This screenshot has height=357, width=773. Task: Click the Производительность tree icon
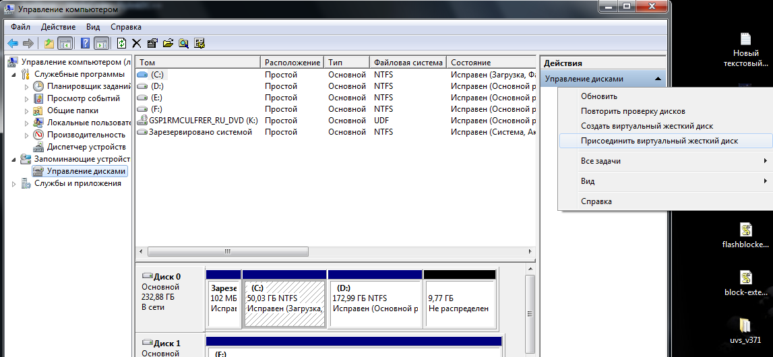click(38, 135)
